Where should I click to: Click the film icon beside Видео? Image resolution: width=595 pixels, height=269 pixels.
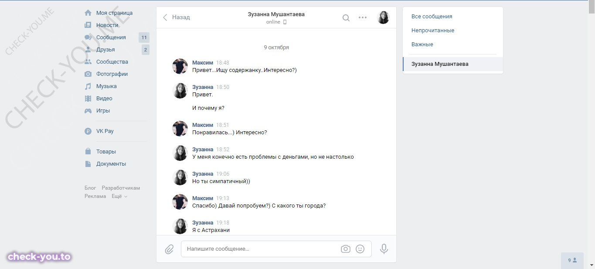pyautogui.click(x=88, y=99)
